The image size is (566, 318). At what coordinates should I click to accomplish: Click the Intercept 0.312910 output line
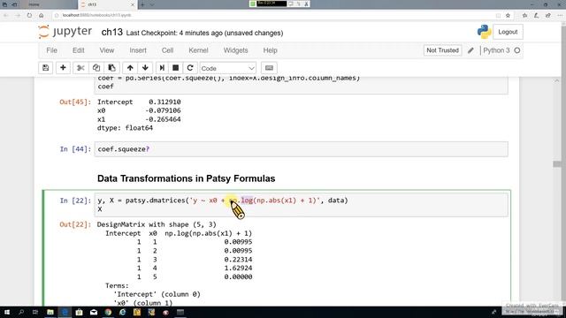coord(139,102)
